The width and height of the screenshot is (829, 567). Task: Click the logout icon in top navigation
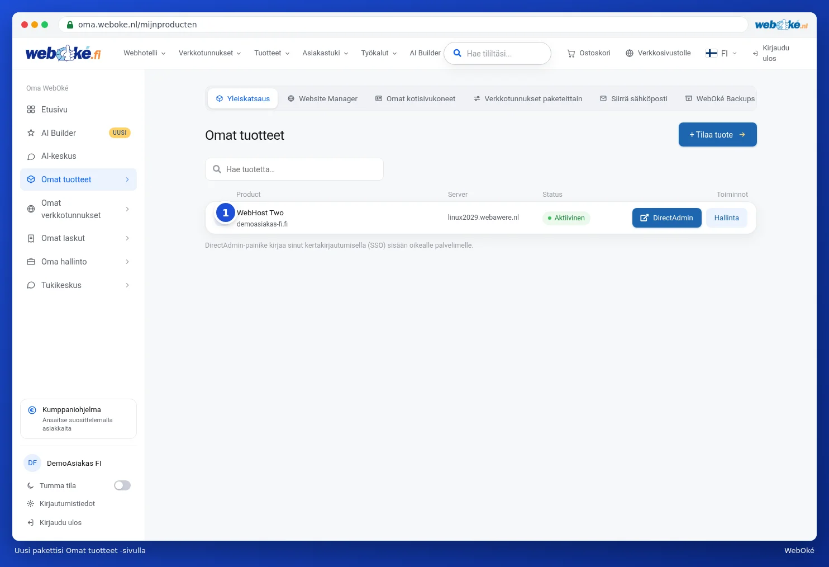(755, 54)
